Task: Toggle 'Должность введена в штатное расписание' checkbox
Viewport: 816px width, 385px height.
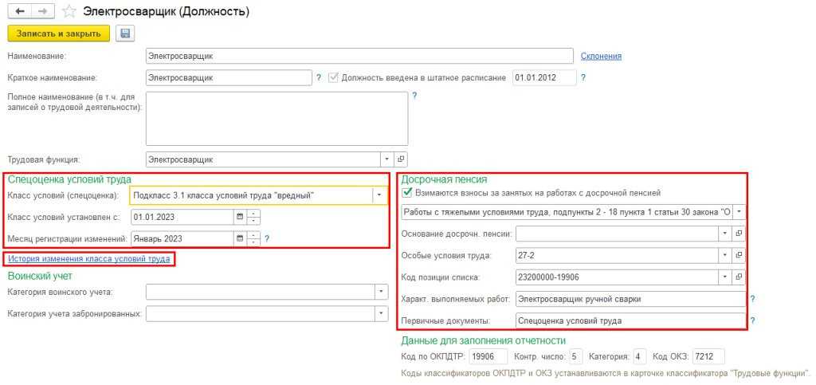Action: (x=334, y=77)
